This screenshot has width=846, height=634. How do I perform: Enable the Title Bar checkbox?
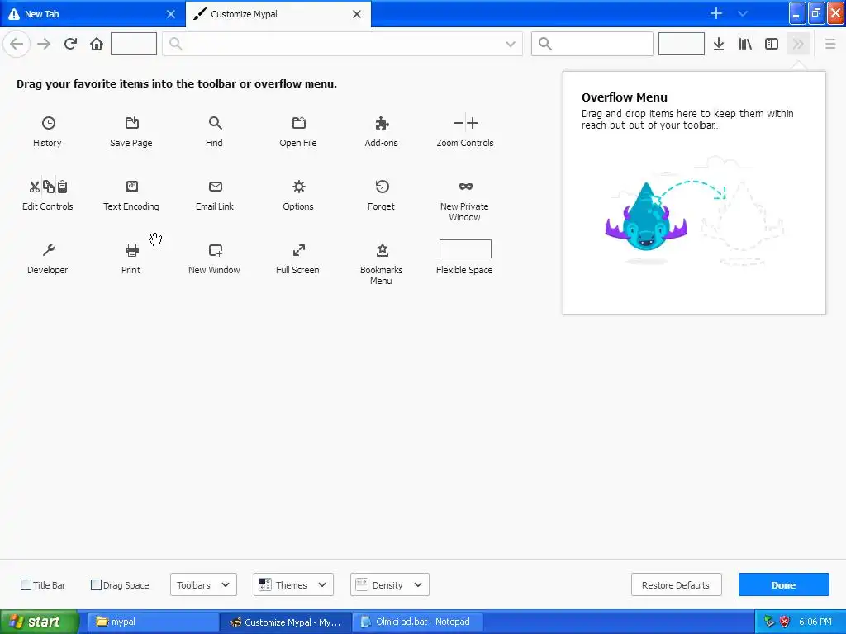point(26,585)
